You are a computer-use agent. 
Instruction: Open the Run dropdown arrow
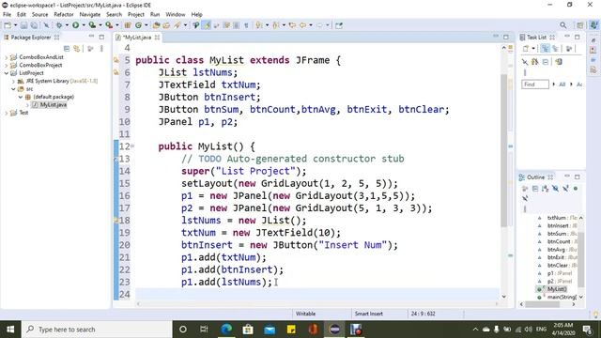click(x=84, y=25)
